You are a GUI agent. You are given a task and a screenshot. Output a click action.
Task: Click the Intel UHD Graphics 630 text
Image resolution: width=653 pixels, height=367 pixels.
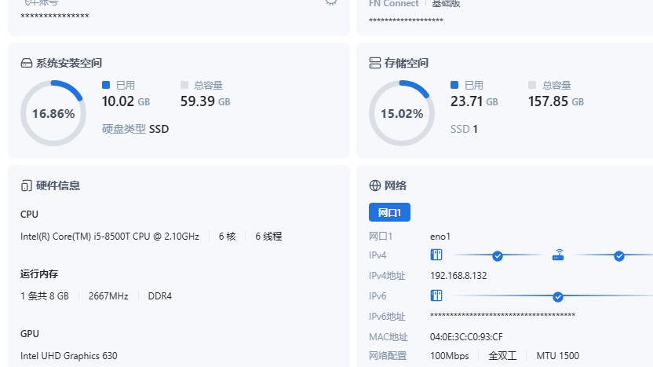pyautogui.click(x=69, y=356)
